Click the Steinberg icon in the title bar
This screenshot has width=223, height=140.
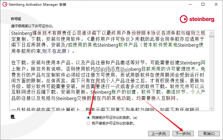[5, 4]
